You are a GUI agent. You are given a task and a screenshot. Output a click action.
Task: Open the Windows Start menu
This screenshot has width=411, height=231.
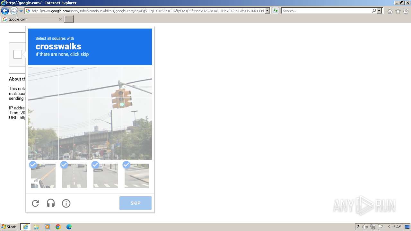coord(9,227)
